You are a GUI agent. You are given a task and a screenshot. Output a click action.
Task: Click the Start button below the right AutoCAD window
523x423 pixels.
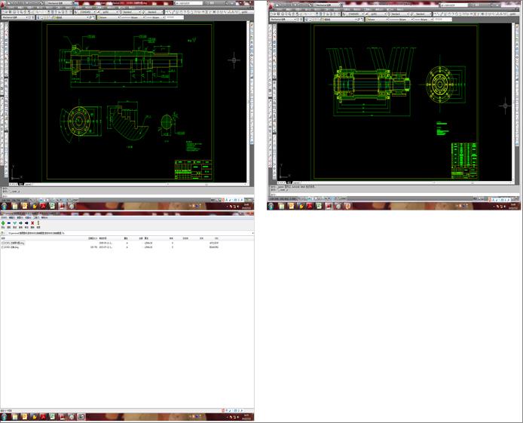click(x=271, y=206)
